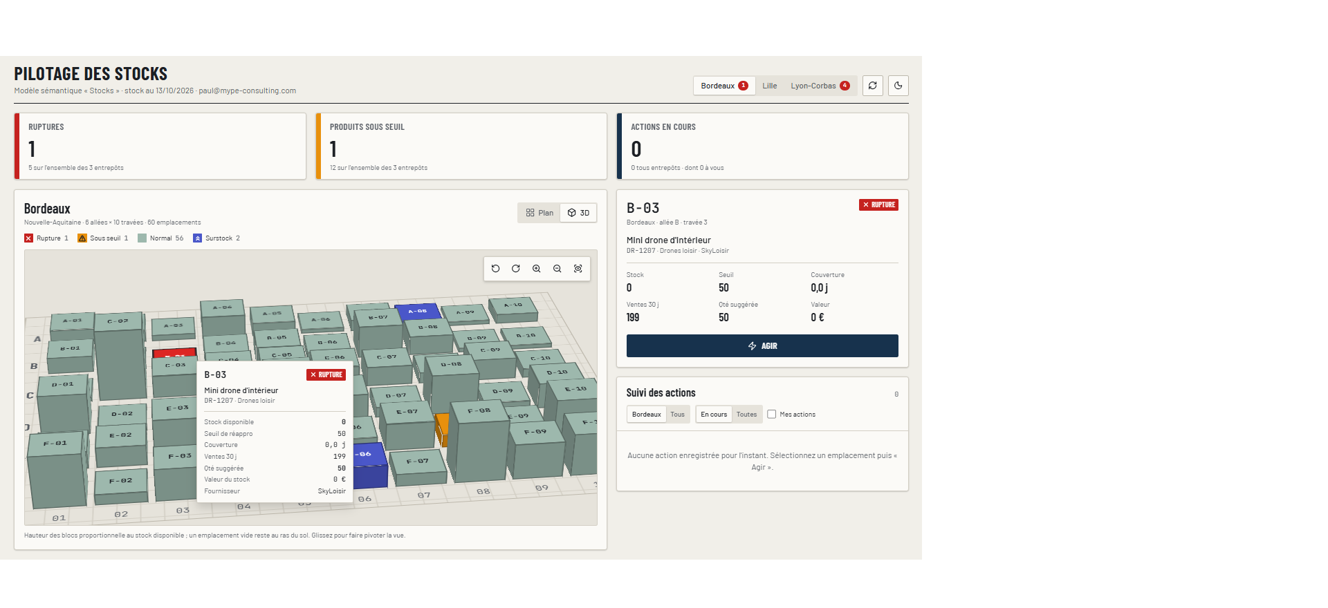
Task: Reset the 3D view with the eye-frame icon
Action: coord(578,269)
